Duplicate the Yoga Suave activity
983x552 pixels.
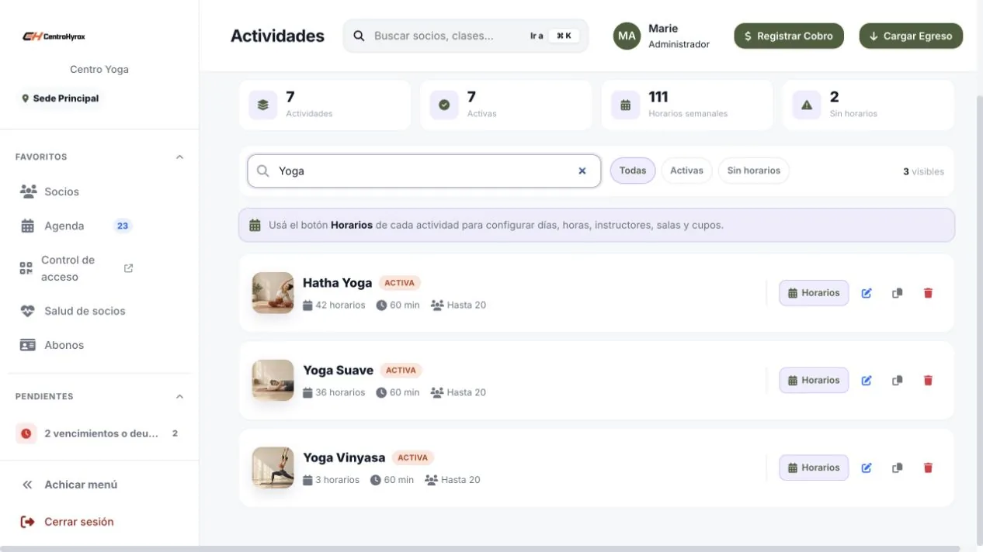click(897, 381)
